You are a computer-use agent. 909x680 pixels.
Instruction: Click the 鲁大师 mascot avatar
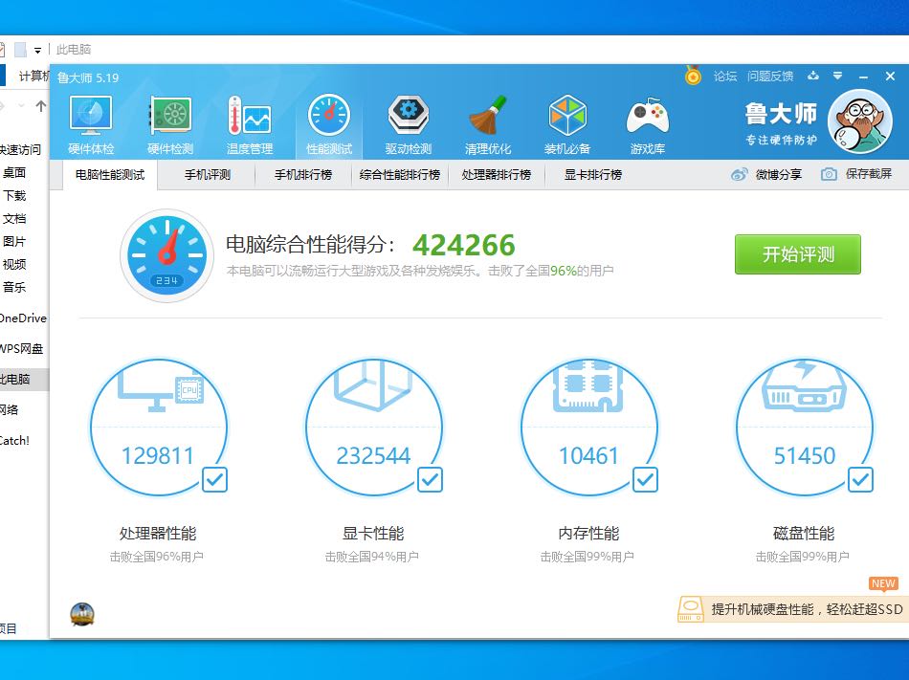[x=860, y=121]
